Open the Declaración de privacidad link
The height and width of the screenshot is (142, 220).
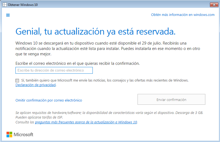click(36, 85)
